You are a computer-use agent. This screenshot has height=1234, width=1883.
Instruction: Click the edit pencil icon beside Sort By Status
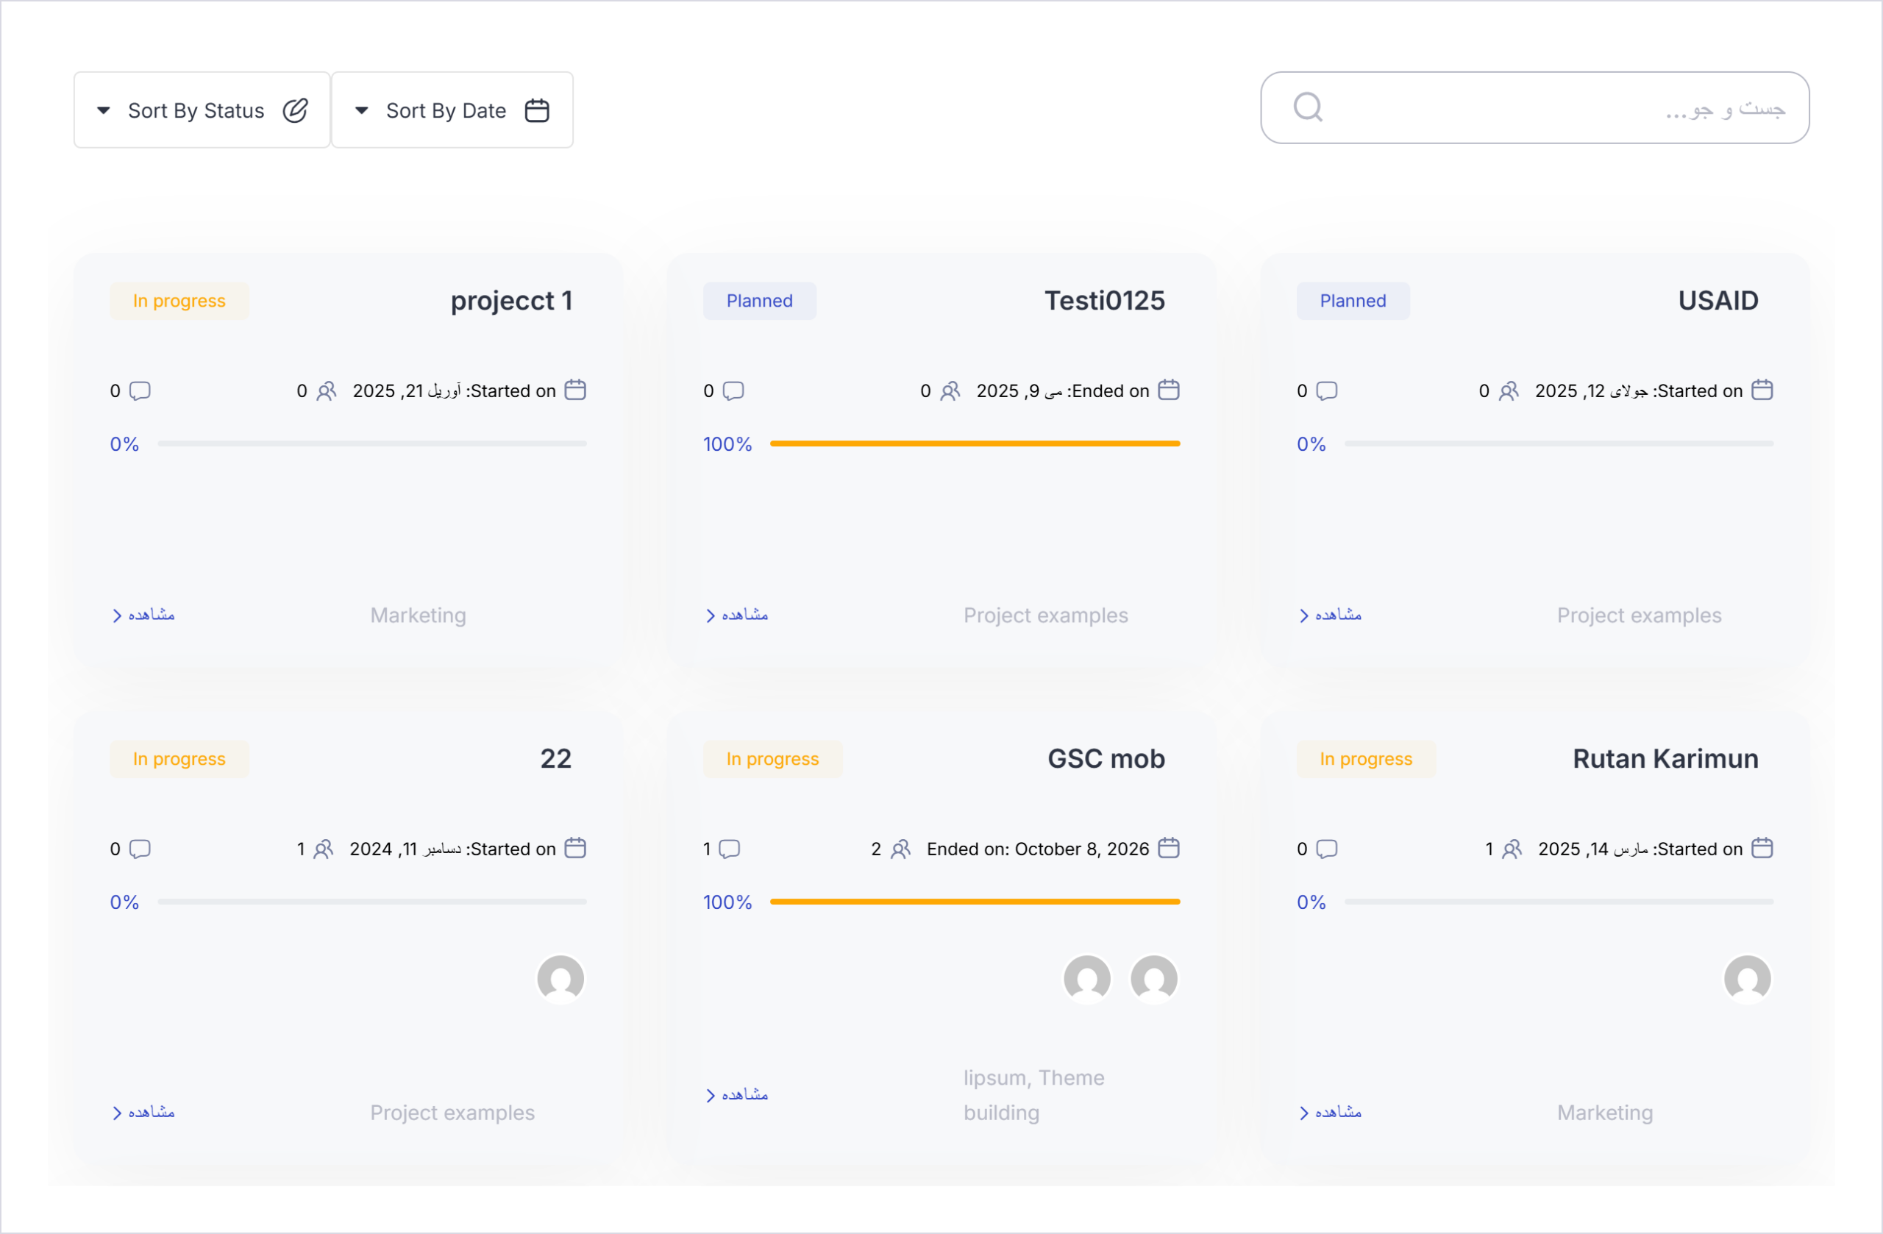(295, 110)
